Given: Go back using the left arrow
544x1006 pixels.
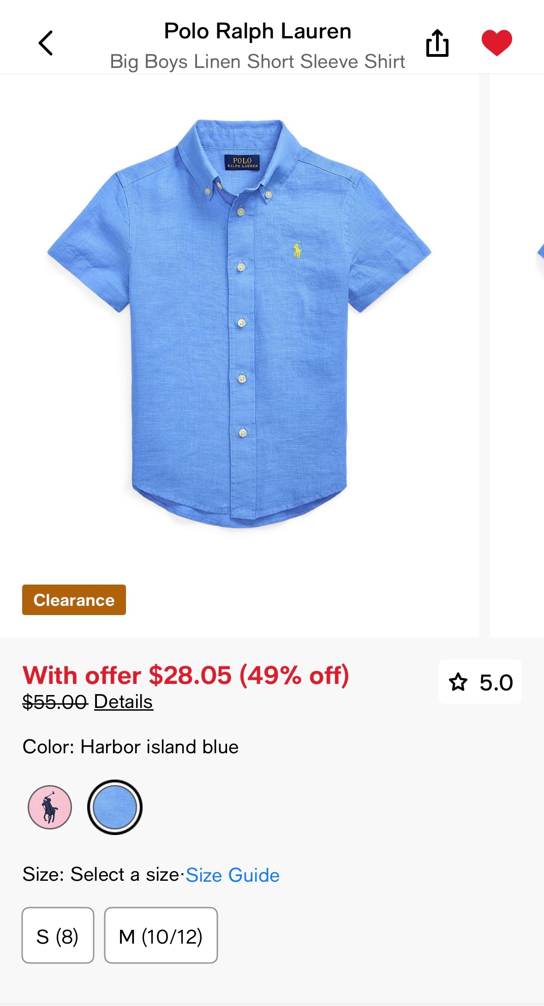Looking at the screenshot, I should (45, 43).
